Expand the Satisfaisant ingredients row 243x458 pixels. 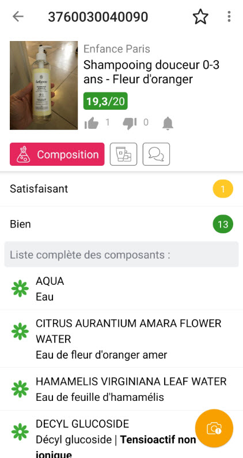click(x=121, y=189)
